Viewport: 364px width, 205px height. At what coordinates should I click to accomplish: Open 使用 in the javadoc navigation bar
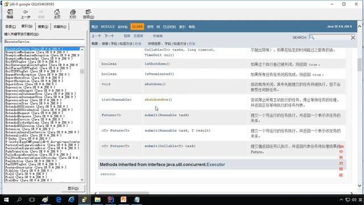[150, 27]
